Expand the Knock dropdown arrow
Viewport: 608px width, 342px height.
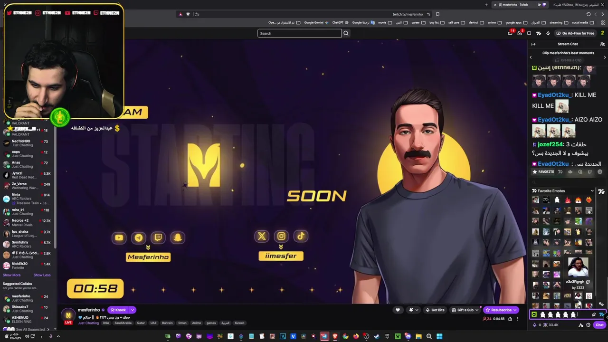132,310
